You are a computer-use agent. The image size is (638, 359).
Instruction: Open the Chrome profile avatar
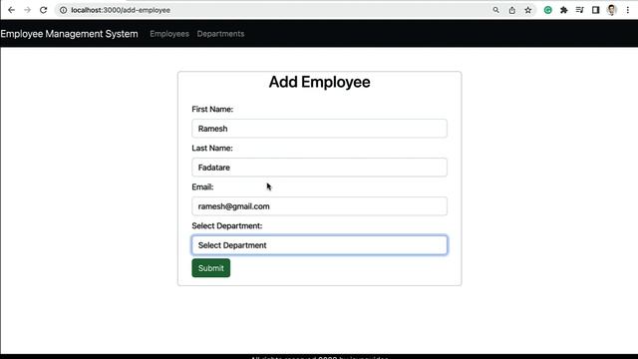pos(611,10)
